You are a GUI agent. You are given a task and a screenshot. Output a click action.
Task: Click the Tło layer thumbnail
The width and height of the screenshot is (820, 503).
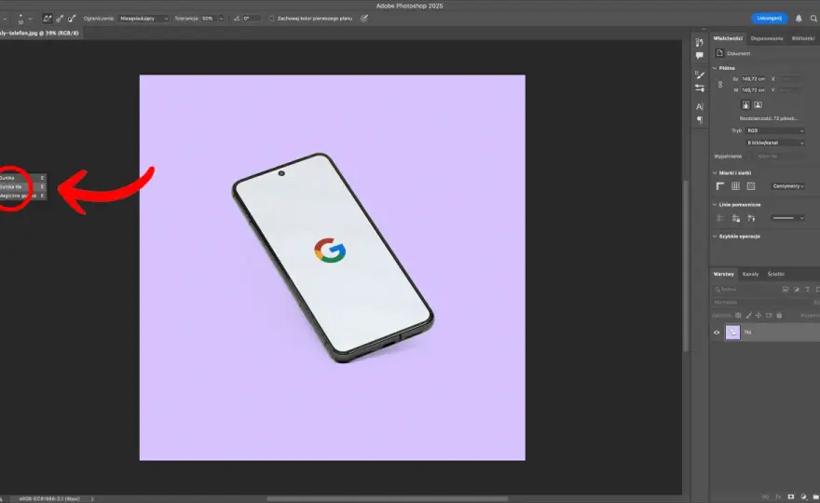732,332
